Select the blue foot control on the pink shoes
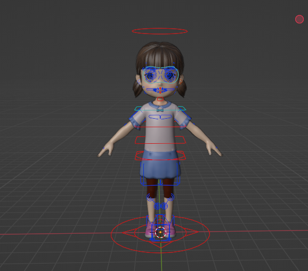The image size is (308, 271). [x=160, y=228]
